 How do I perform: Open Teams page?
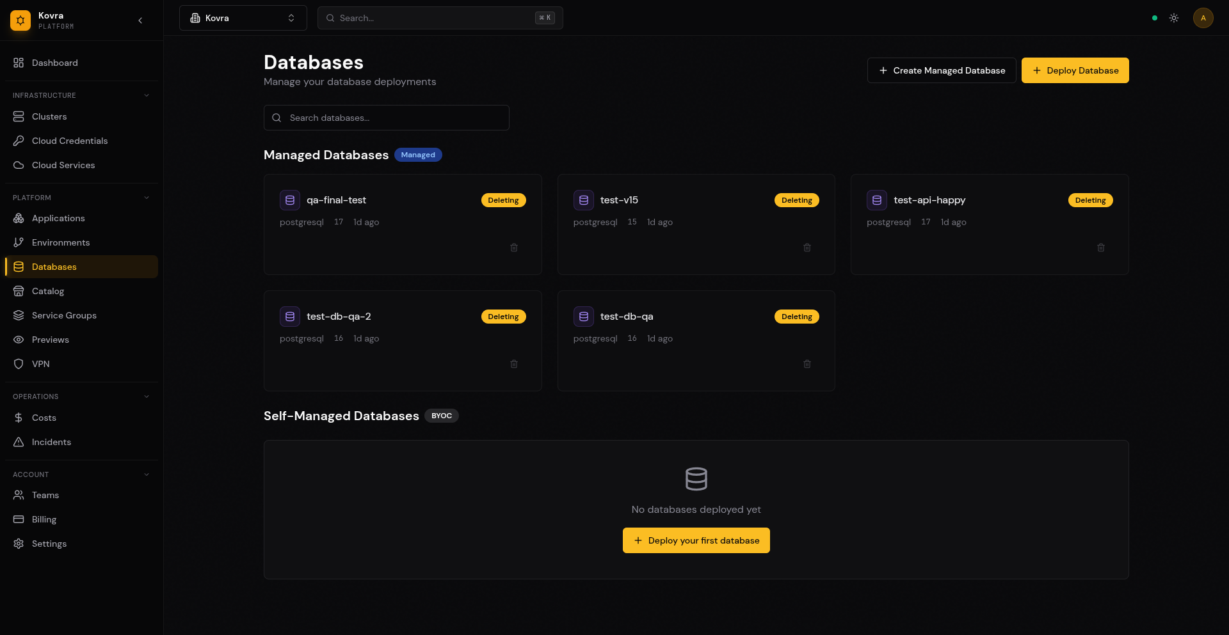click(x=81, y=495)
